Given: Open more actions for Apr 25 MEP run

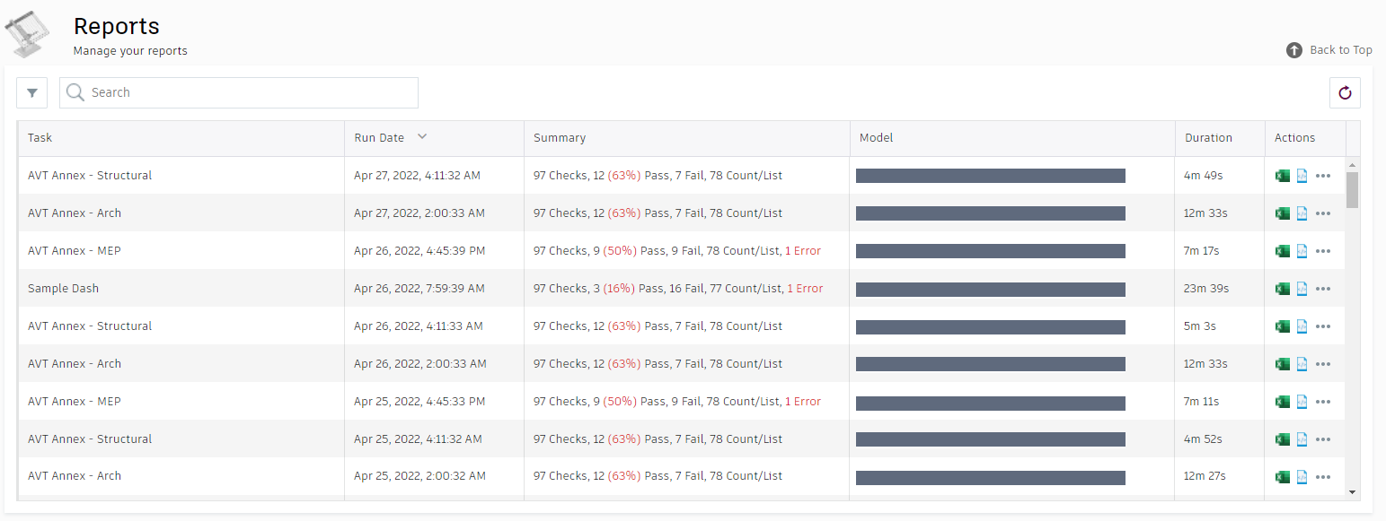Looking at the screenshot, I should pyautogui.click(x=1322, y=402).
